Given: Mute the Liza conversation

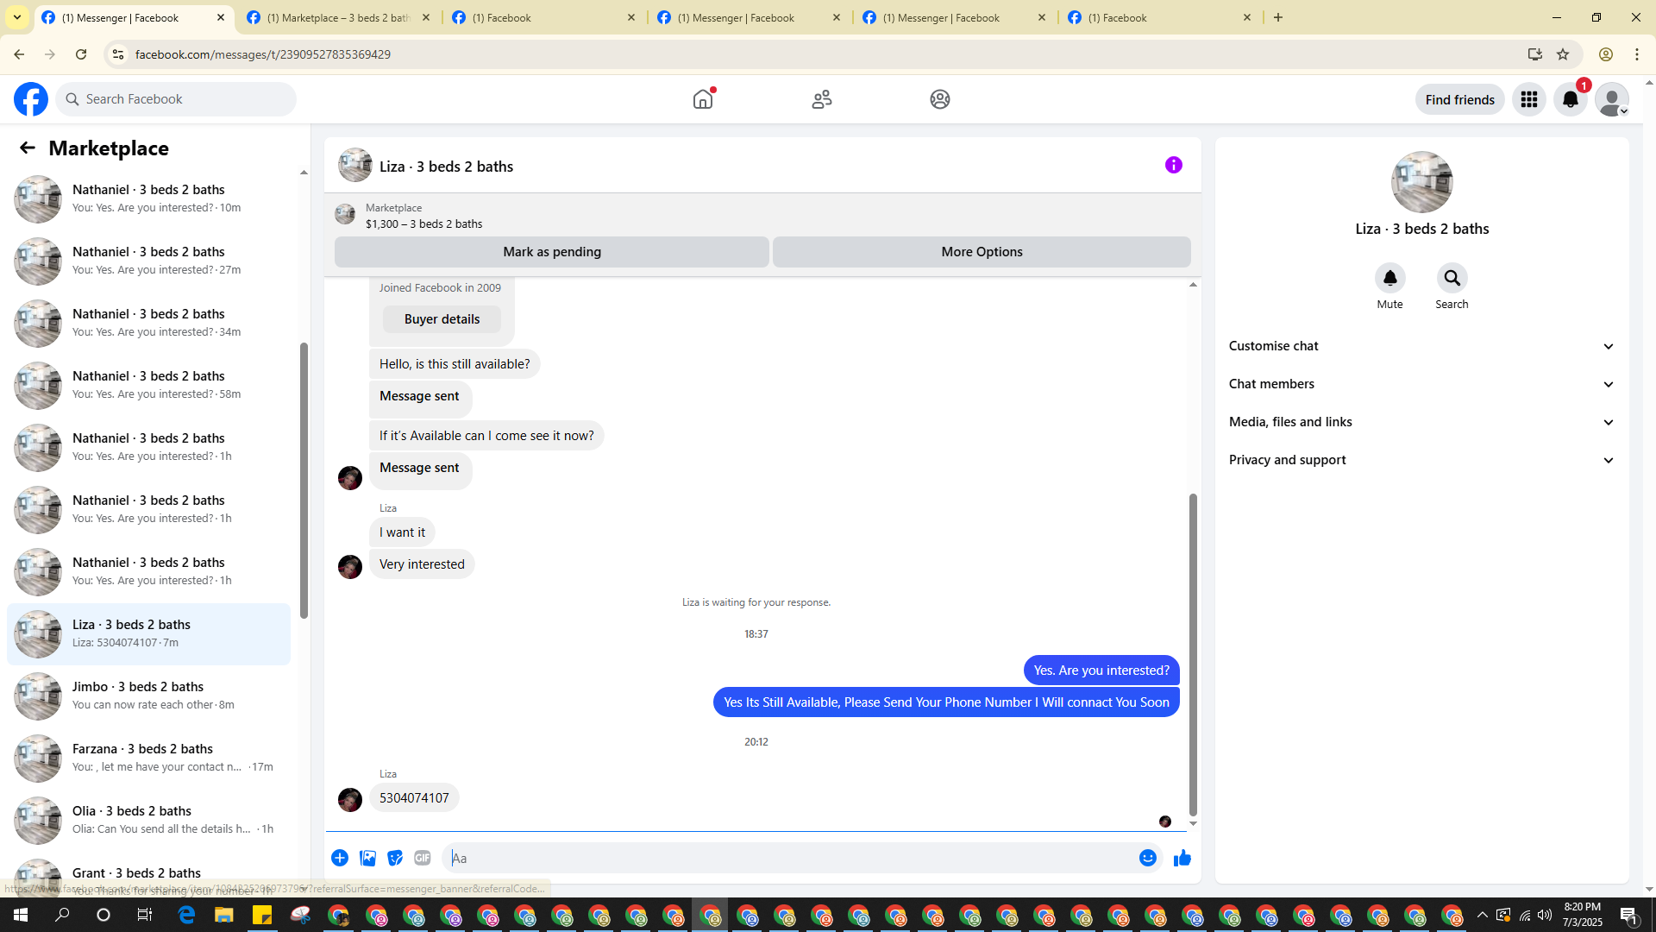Looking at the screenshot, I should [x=1389, y=279].
